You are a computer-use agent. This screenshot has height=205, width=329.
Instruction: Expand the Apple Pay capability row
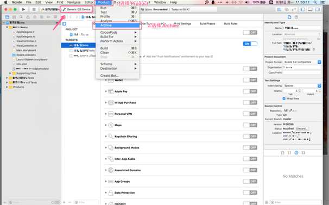(106, 91)
